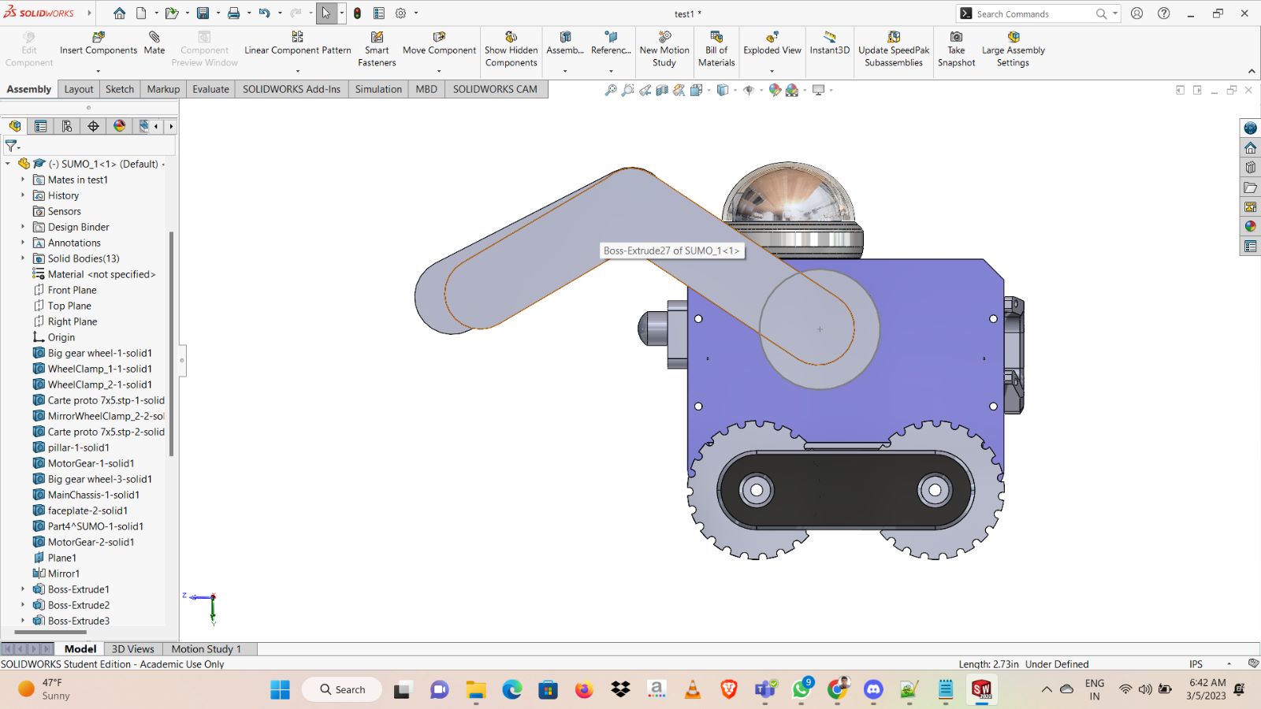Click the Windows taskbar Search button

point(342,689)
